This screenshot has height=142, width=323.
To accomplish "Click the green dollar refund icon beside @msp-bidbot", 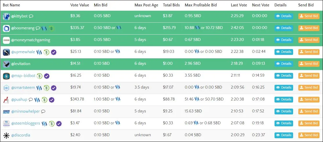I will (x=39, y=76).
